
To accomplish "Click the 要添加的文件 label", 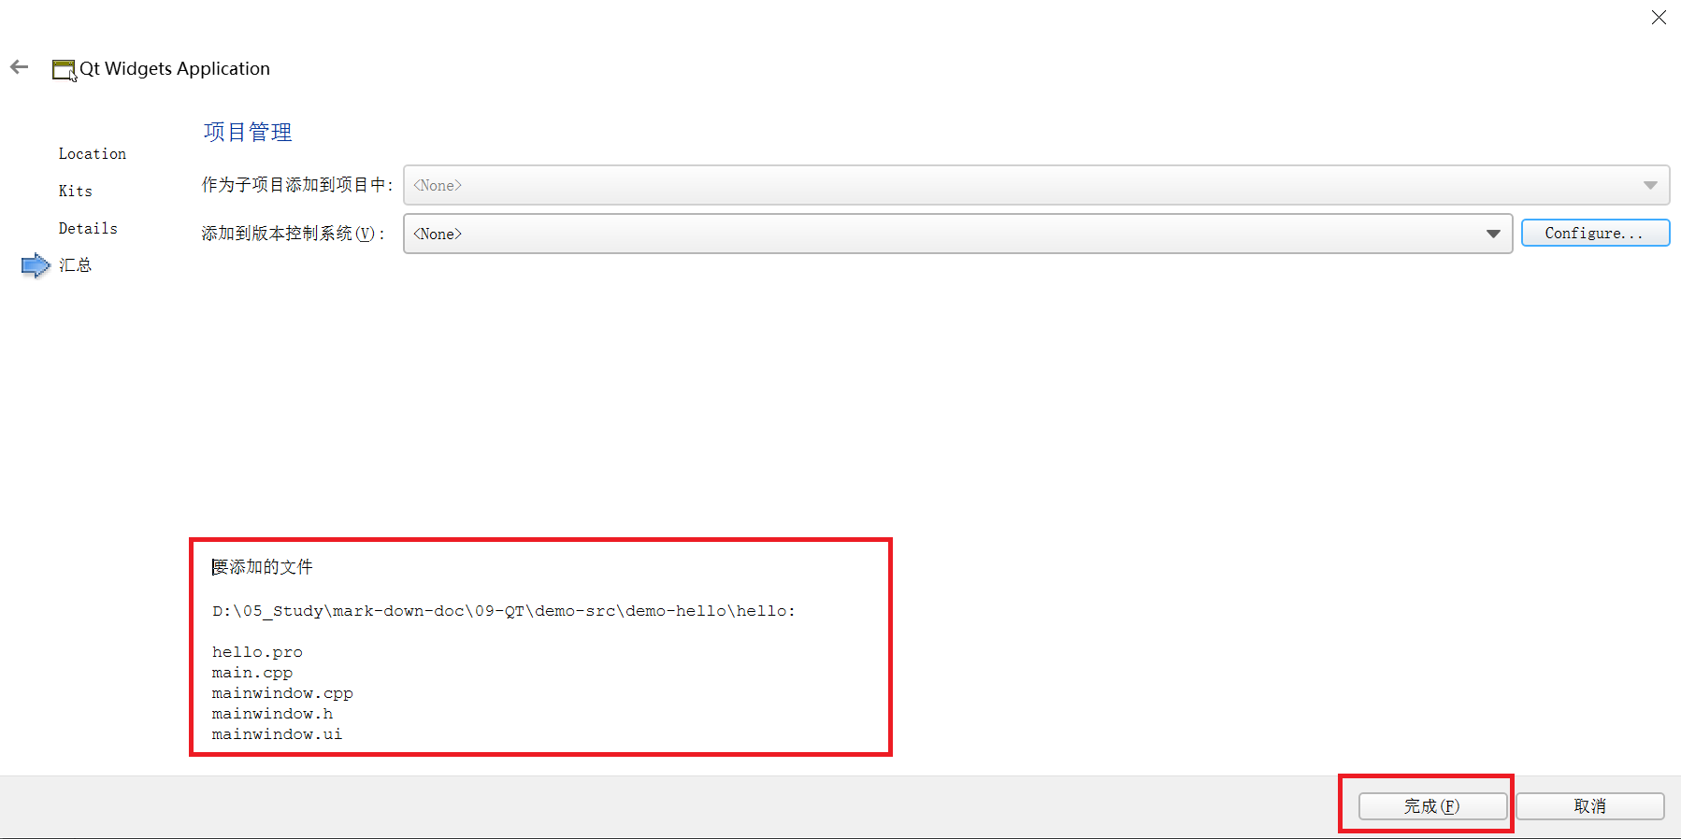I will pyautogui.click(x=263, y=567).
